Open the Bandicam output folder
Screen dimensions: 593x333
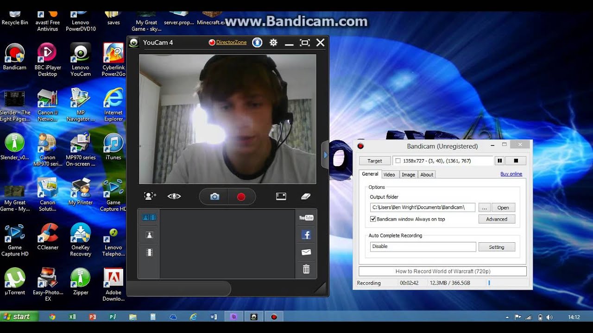coord(503,208)
